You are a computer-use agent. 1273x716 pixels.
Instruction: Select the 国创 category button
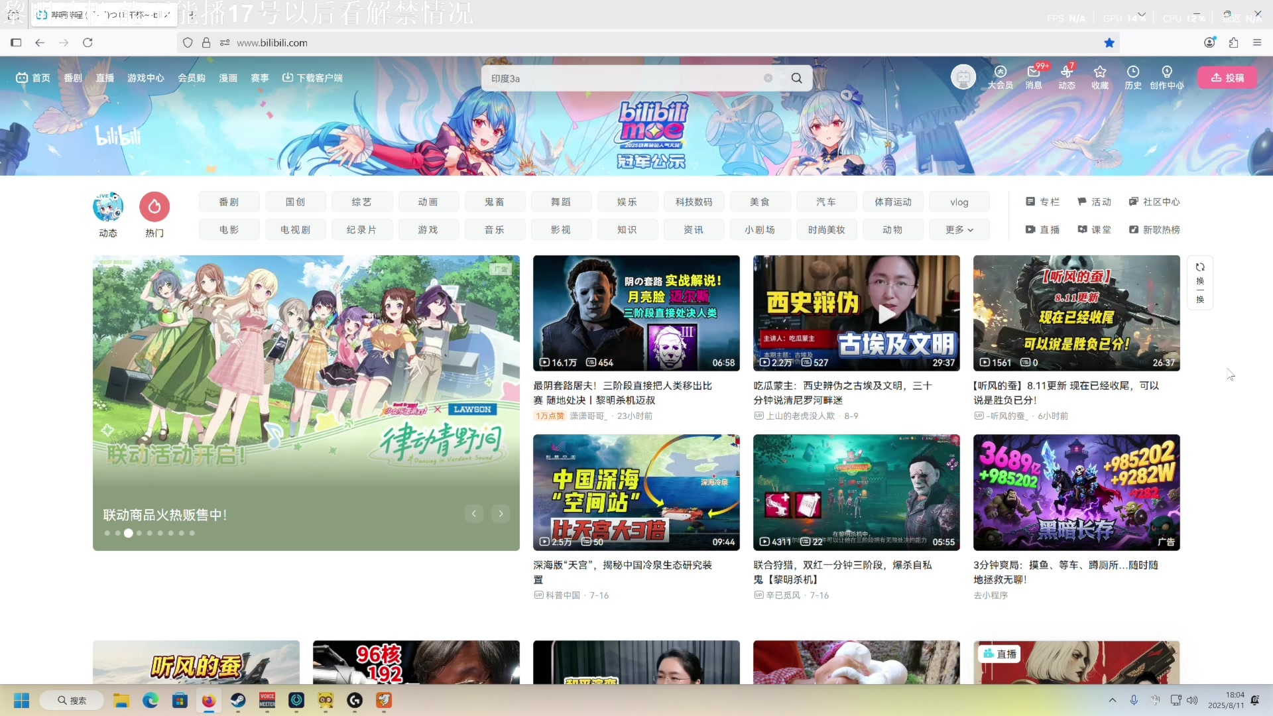point(296,202)
